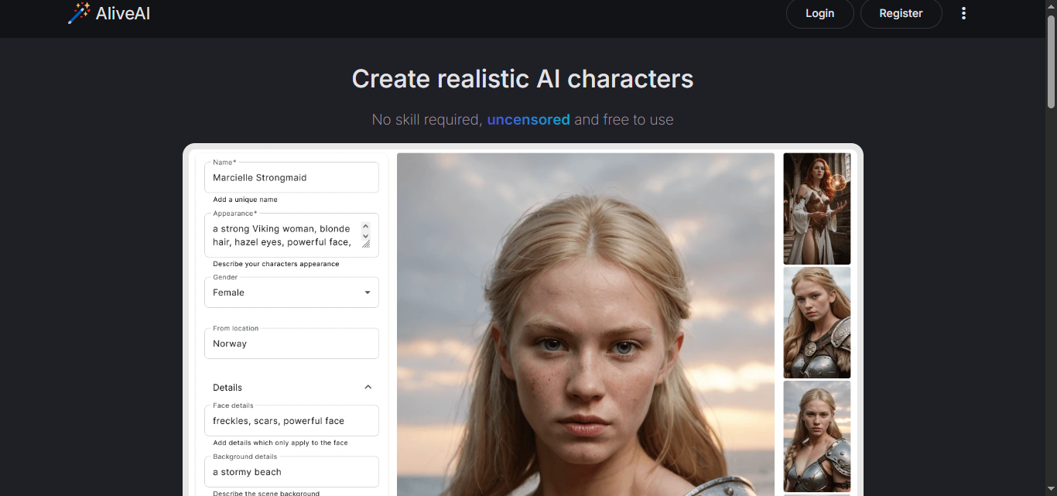Click the Register button

coord(901,13)
